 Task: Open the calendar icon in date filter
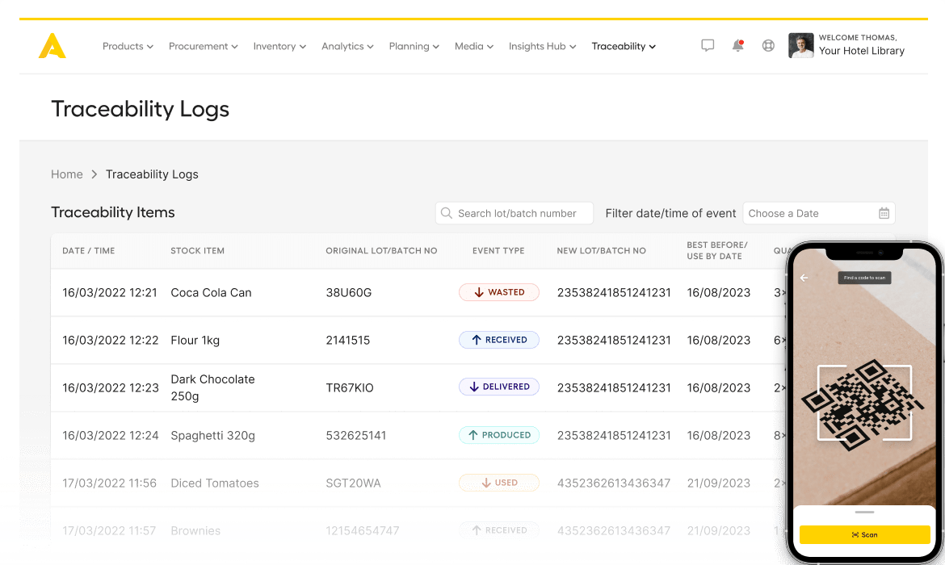pos(884,212)
